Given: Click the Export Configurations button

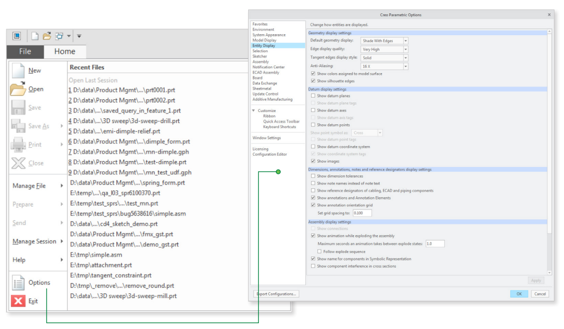Looking at the screenshot, I should 276,294.
